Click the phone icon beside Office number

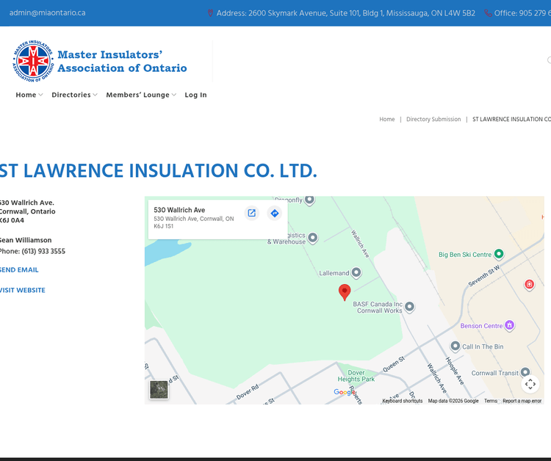tap(488, 13)
